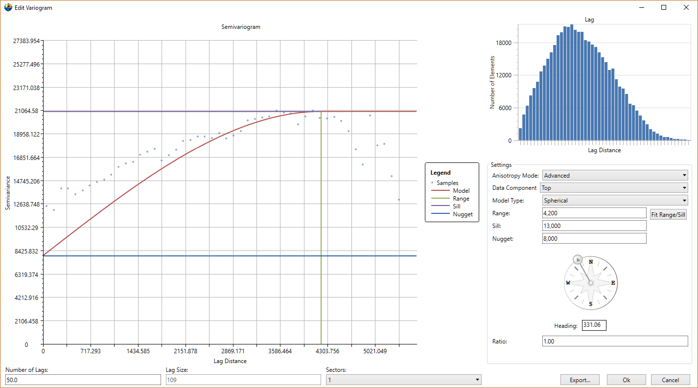Expand the Data Component dropdown
The width and height of the screenshot is (698, 388).
(613, 188)
